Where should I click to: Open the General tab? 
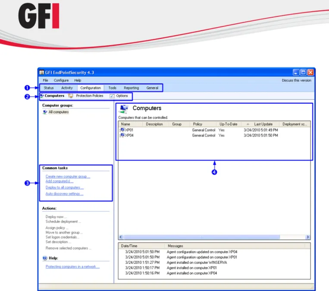pos(152,88)
